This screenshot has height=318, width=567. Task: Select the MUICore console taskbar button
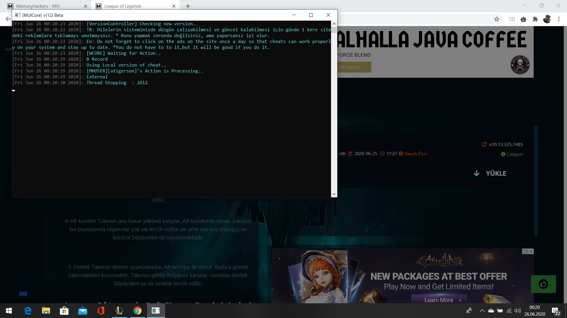[156, 311]
